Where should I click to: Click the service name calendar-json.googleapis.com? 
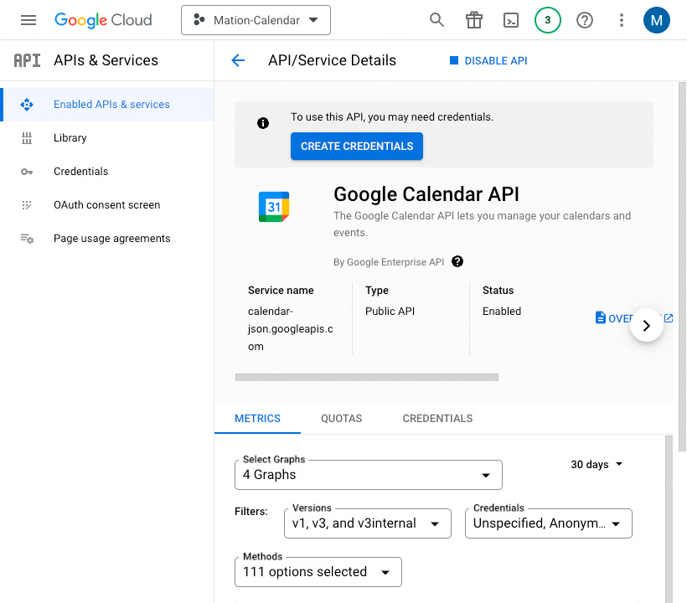(x=291, y=329)
